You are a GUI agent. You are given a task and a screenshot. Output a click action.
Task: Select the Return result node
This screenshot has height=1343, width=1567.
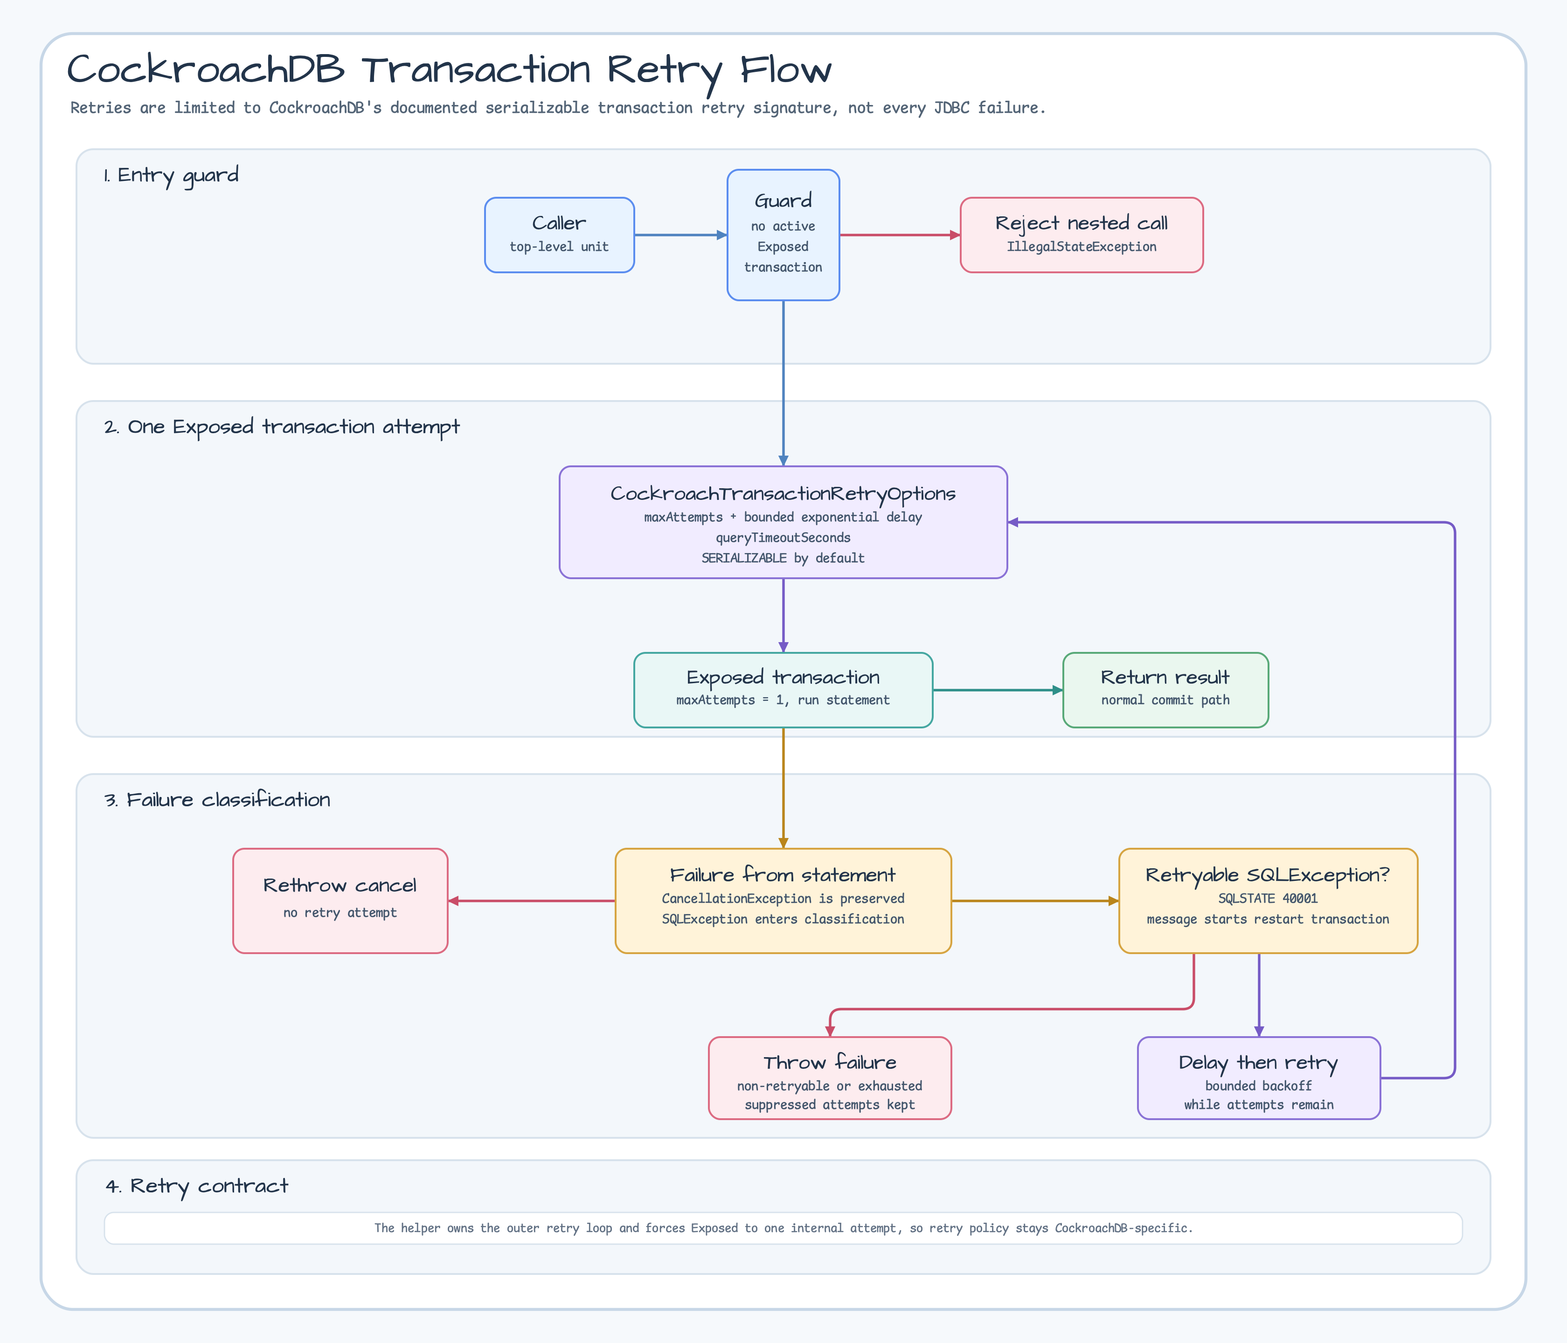pyautogui.click(x=1165, y=691)
